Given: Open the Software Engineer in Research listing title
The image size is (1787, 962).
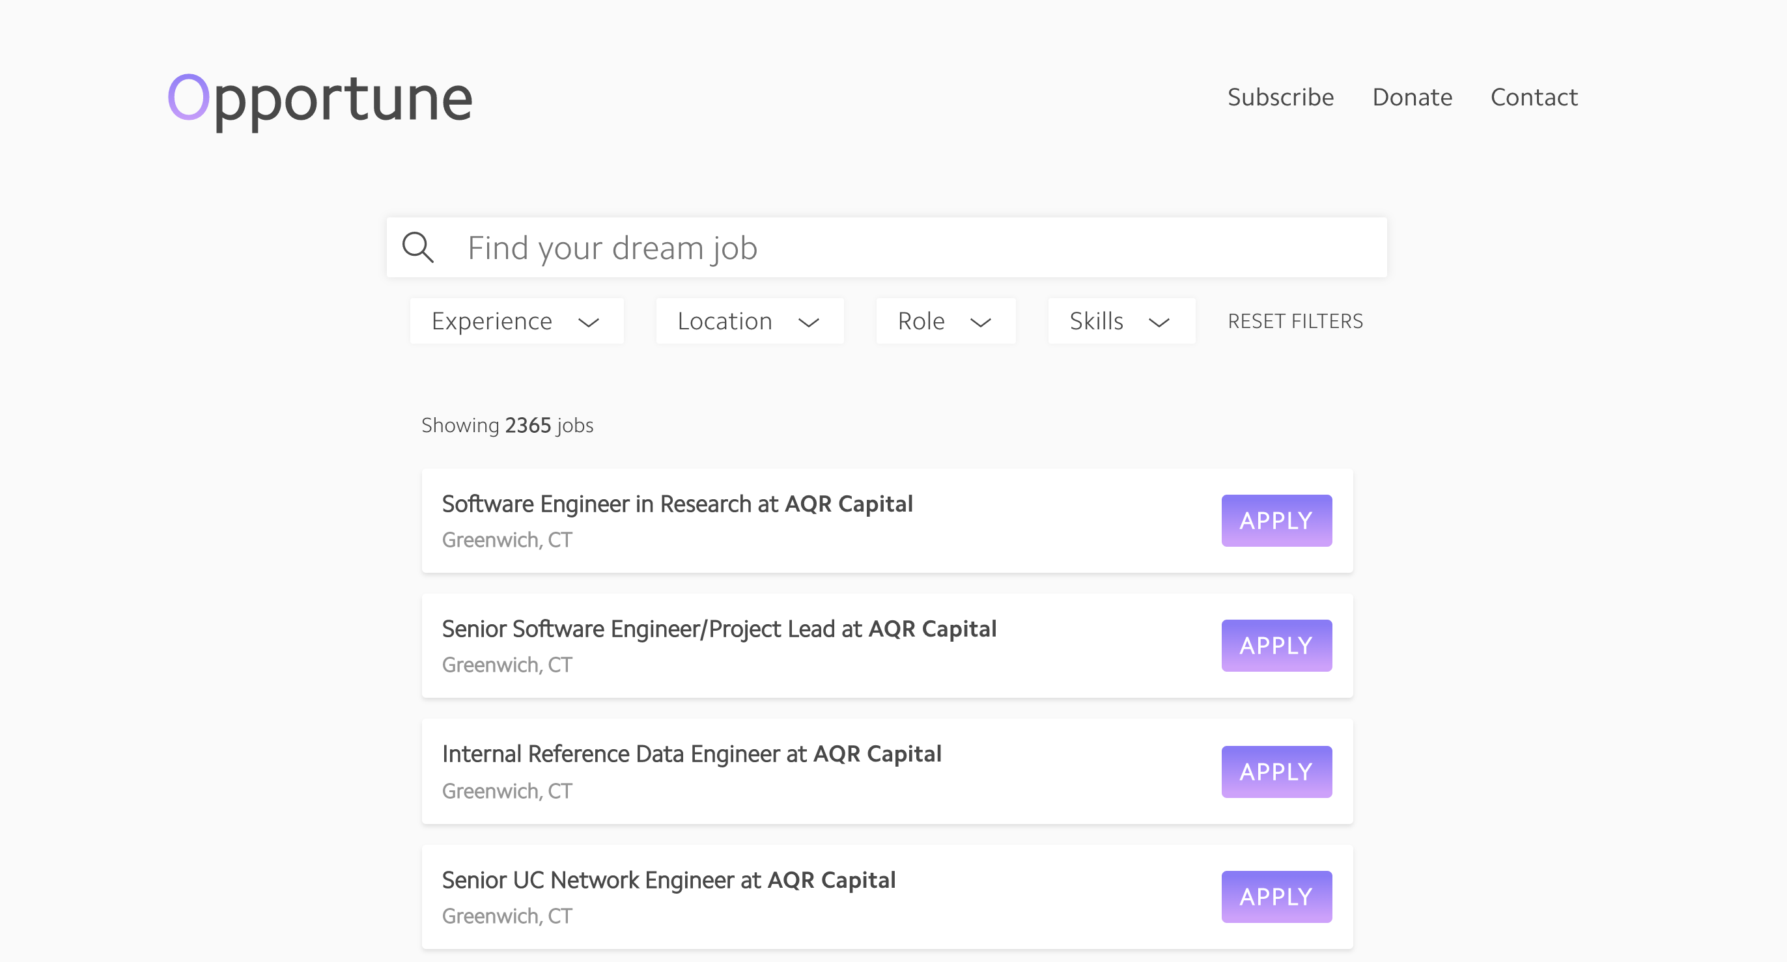Looking at the screenshot, I should click(677, 504).
